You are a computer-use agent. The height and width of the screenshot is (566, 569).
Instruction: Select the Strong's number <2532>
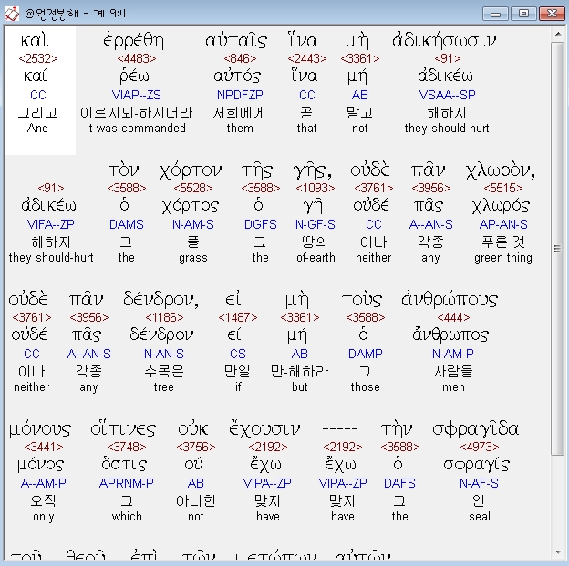38,58
